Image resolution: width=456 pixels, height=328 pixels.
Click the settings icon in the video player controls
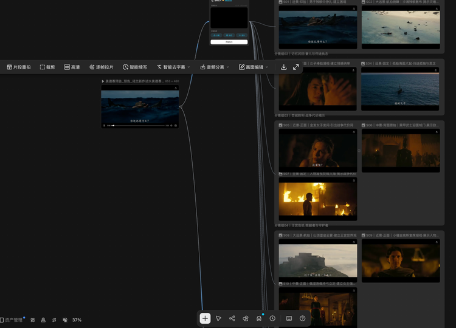coord(171,126)
